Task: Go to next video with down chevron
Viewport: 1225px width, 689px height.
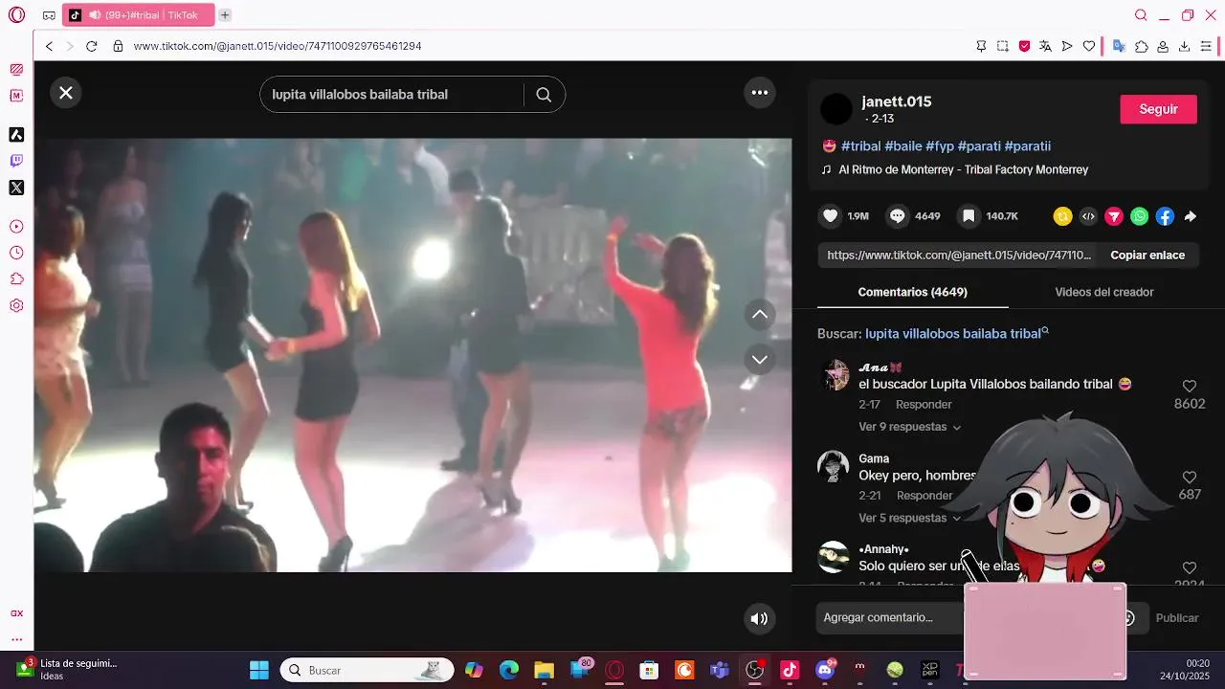Action: pyautogui.click(x=760, y=360)
